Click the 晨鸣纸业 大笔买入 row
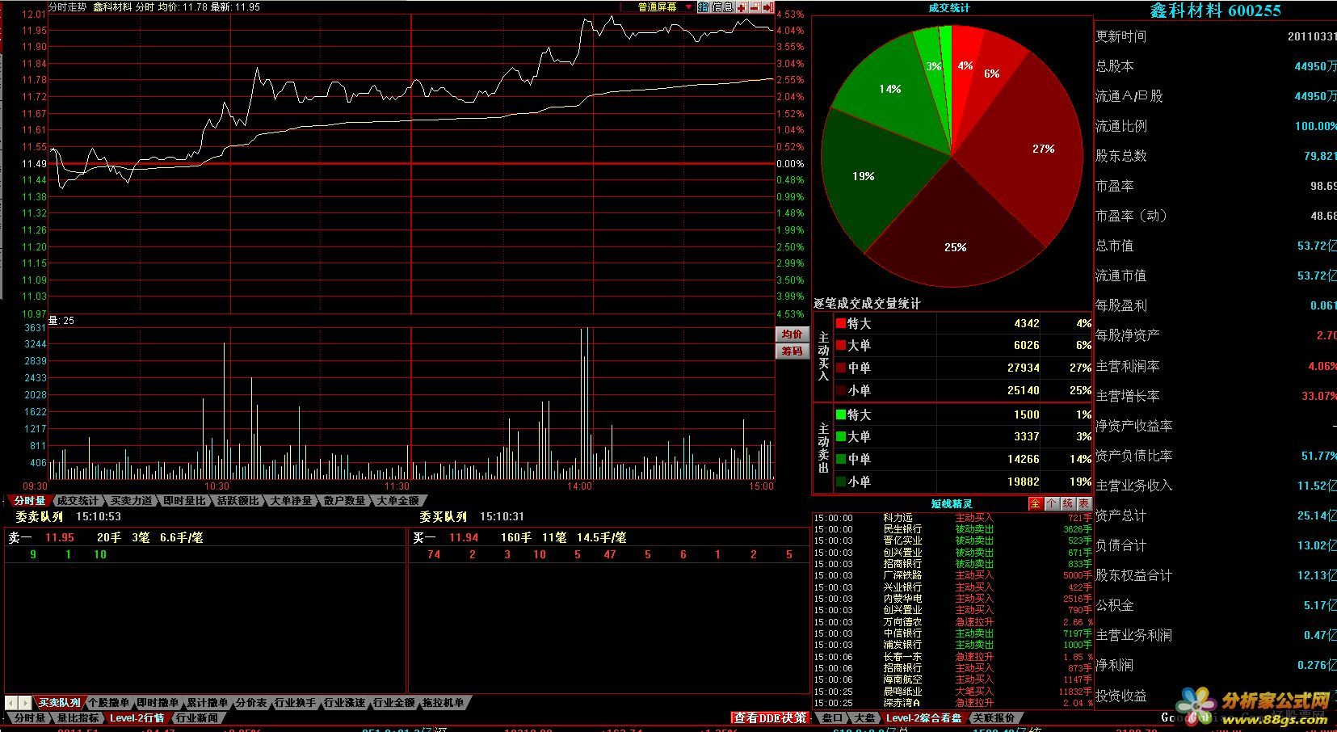The image size is (1337, 732). 952,692
